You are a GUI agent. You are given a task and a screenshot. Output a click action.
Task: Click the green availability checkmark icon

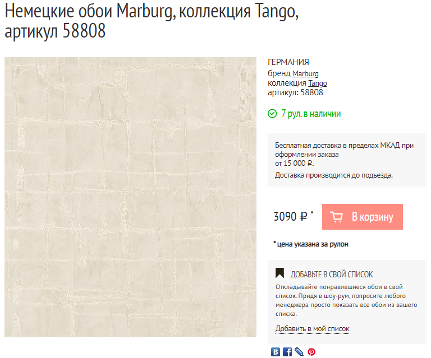(x=272, y=114)
